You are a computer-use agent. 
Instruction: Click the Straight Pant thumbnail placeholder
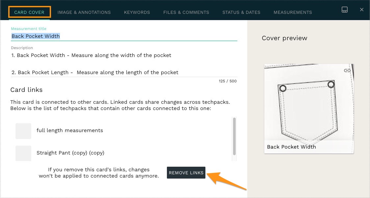click(x=23, y=153)
